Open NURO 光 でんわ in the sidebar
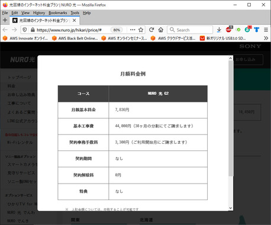The height and width of the screenshot is (225, 271). 21,213
